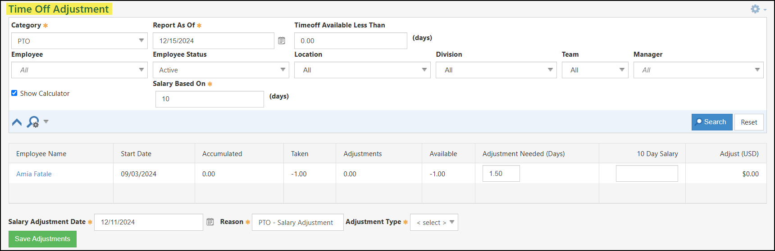Open the Employee Status dropdown showing Active
775x251 pixels.
pos(221,70)
